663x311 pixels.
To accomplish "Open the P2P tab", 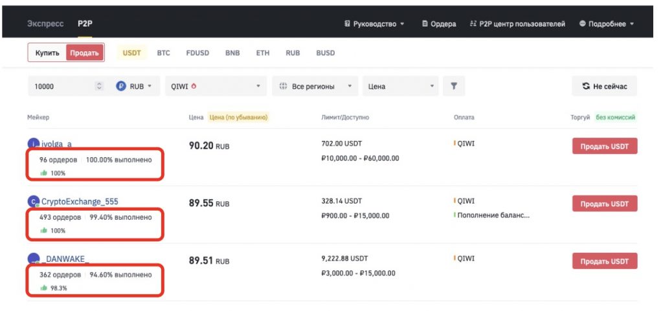I will point(85,24).
